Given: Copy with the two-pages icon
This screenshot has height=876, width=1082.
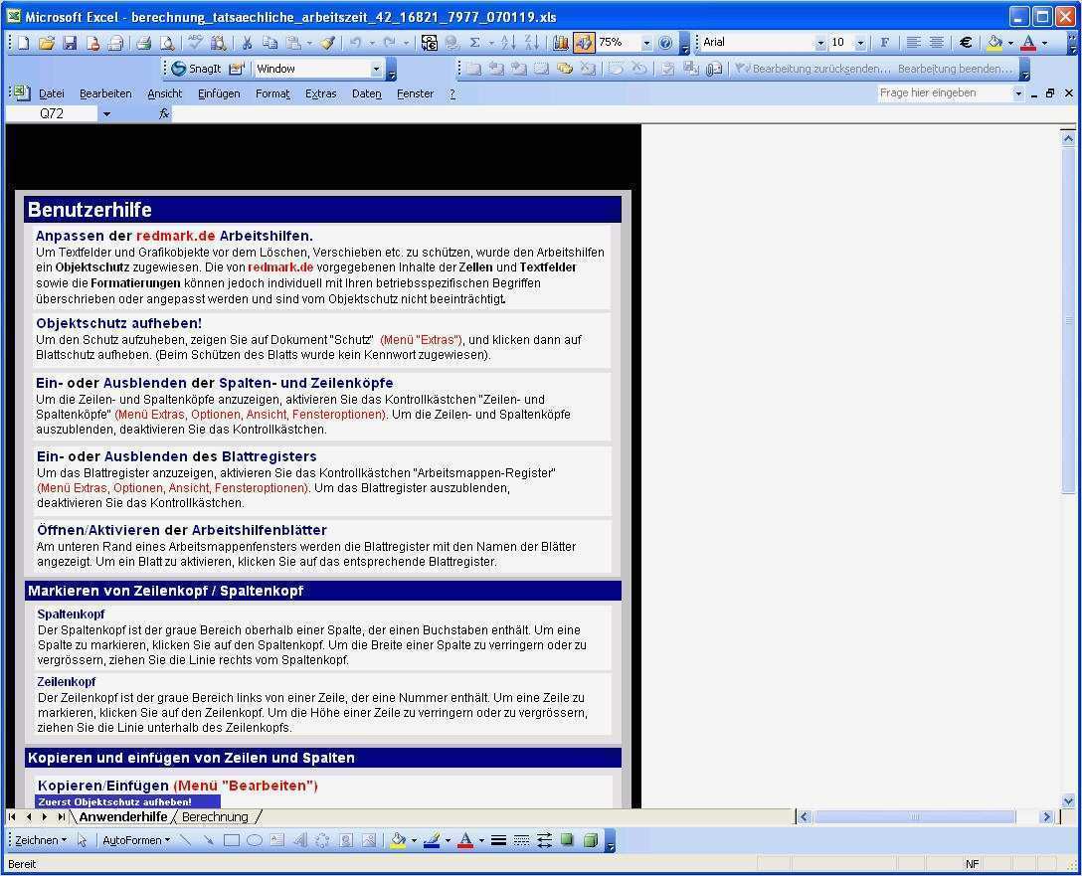Looking at the screenshot, I should pyautogui.click(x=270, y=43).
